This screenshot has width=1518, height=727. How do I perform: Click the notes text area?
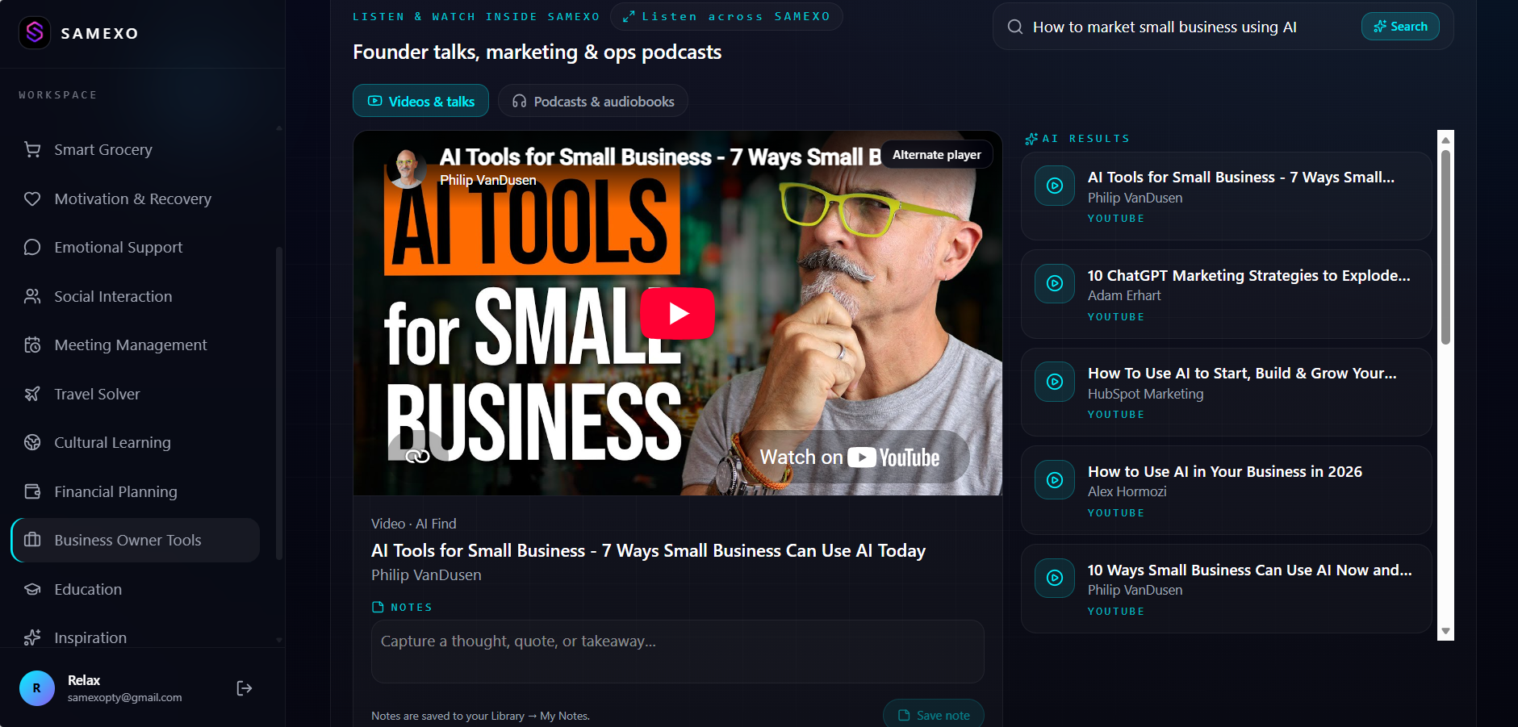pos(678,651)
